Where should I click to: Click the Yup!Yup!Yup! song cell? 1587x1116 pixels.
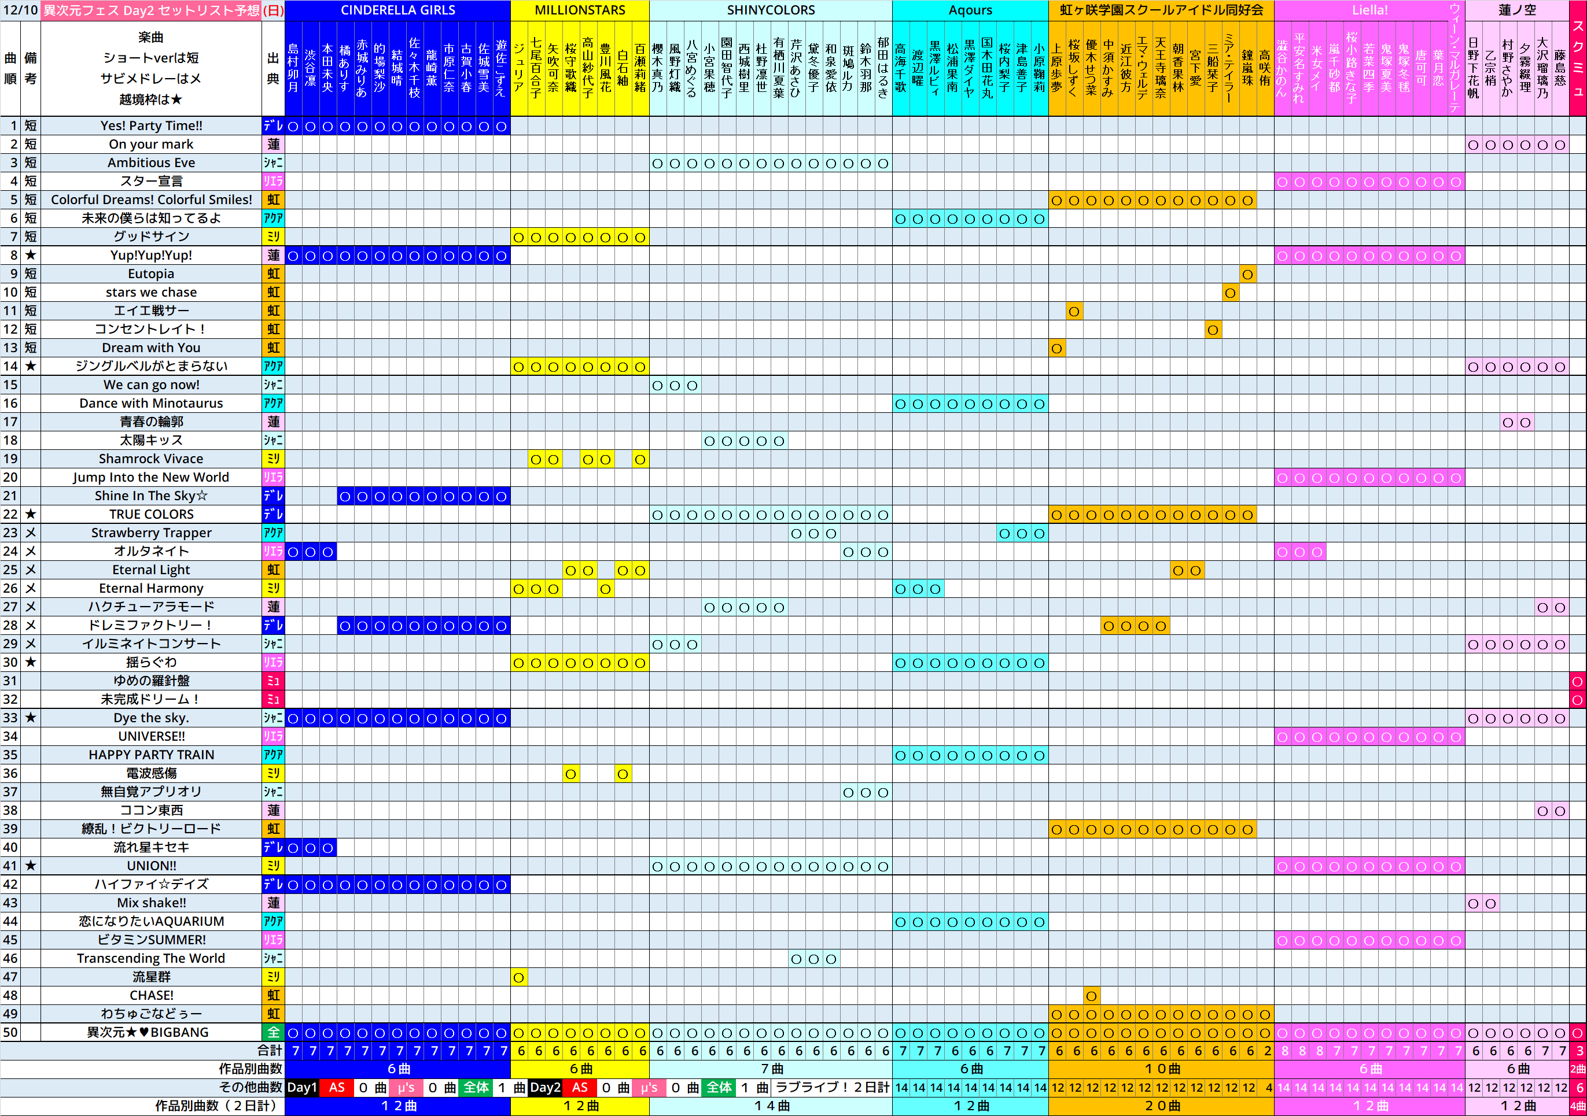152,255
